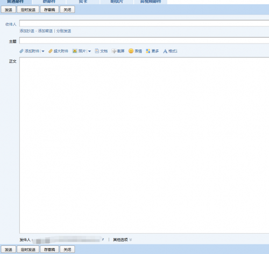Click the 分别发送 link

pyautogui.click(x=63, y=31)
